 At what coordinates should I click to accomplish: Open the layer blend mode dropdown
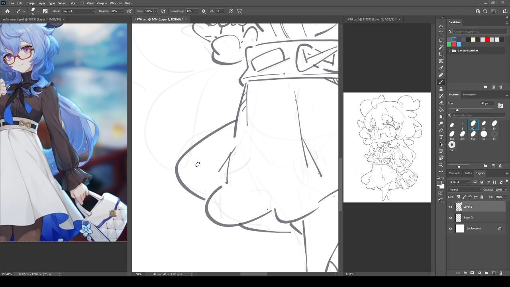465,190
